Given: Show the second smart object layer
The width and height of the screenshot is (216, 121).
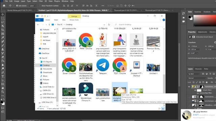Looking at the screenshot, I should pyautogui.click(x=189, y=97).
